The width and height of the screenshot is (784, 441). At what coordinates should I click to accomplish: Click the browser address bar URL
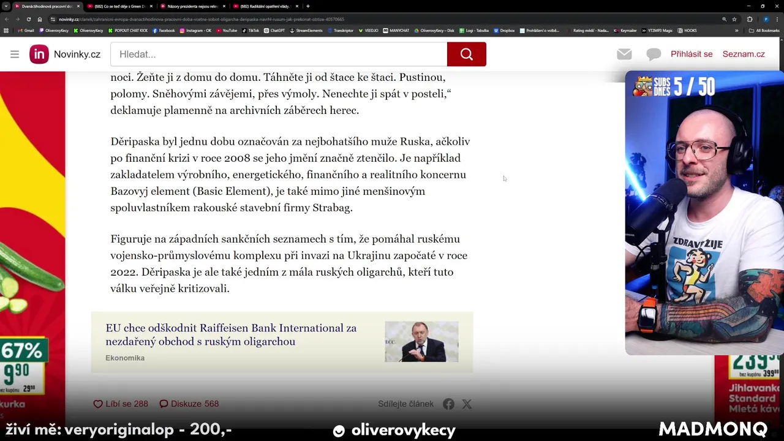pyautogui.click(x=202, y=19)
